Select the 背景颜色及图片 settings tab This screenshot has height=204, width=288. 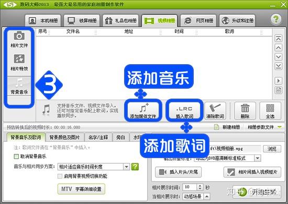[64, 137]
